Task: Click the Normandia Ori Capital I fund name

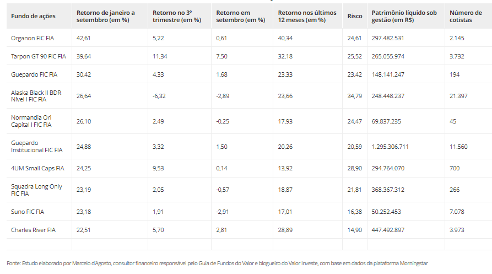Action: pyautogui.click(x=31, y=121)
